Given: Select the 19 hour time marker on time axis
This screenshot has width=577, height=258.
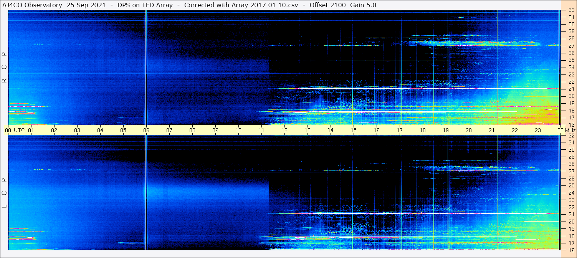Looking at the screenshot, I should point(446,130).
